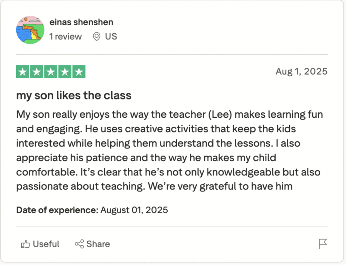Select the review title my son likes the class

(x=74, y=95)
